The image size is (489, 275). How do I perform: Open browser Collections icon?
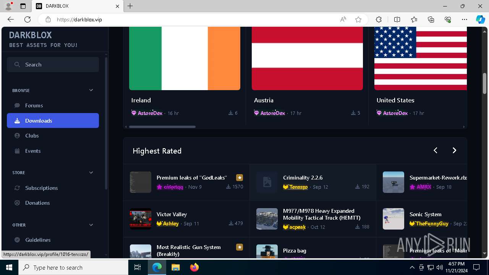[431, 19]
